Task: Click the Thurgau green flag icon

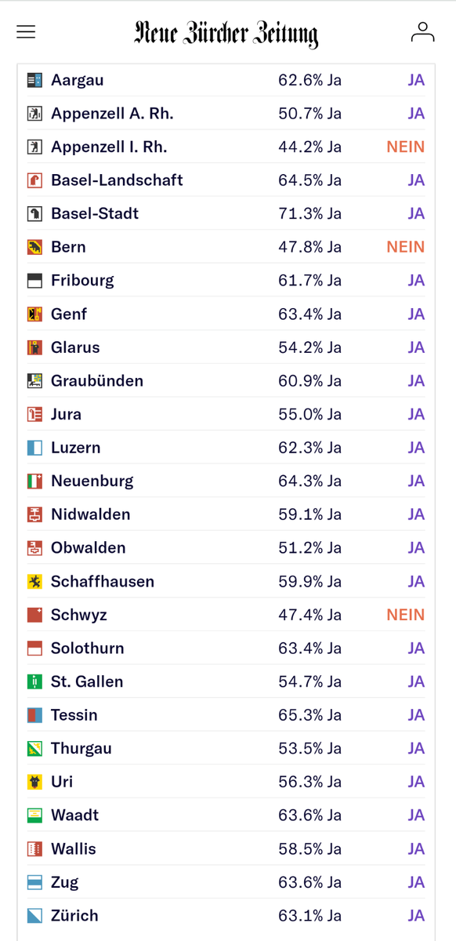Action: pyautogui.click(x=34, y=749)
